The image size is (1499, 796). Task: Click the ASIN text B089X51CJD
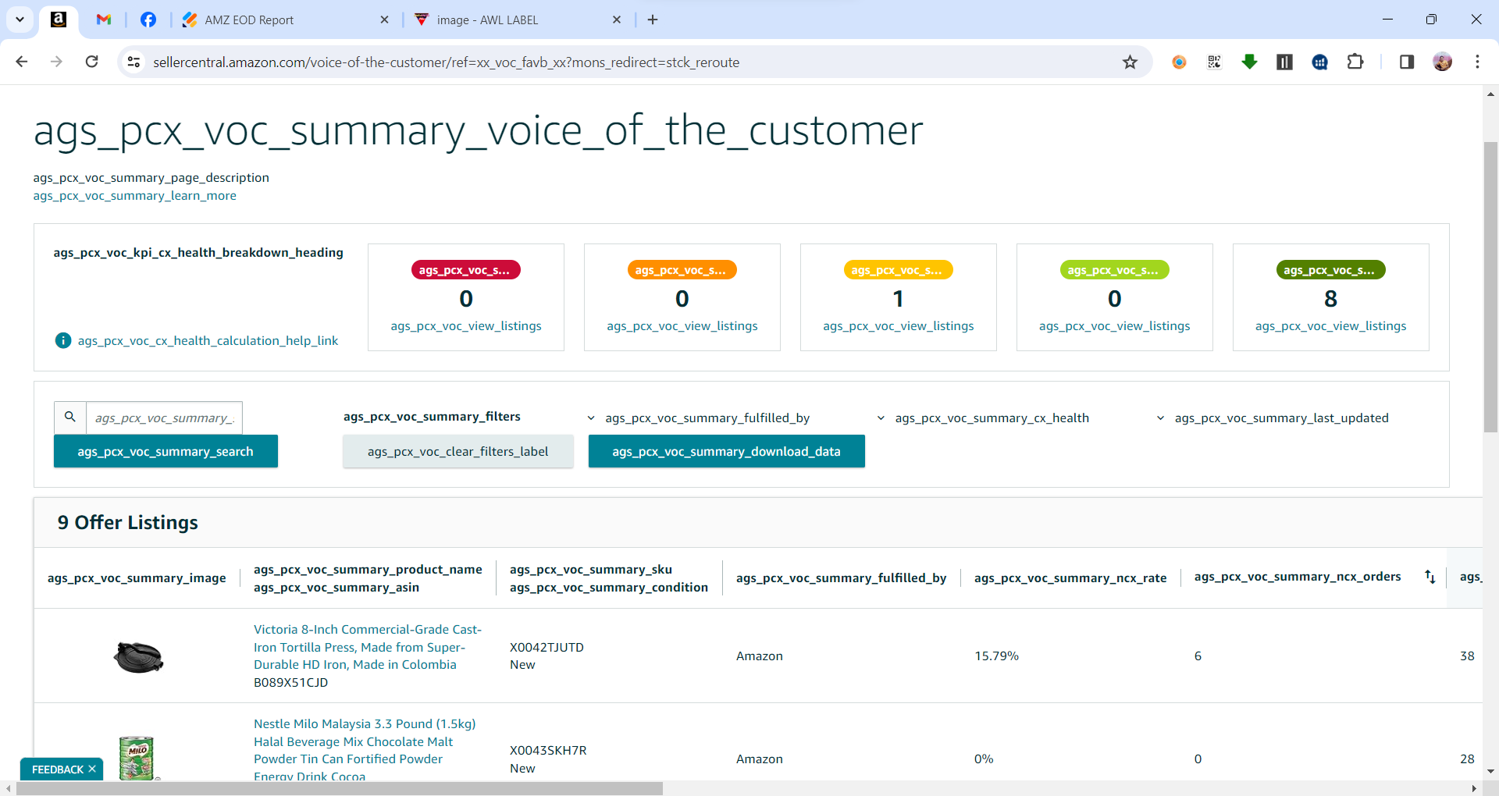(290, 683)
